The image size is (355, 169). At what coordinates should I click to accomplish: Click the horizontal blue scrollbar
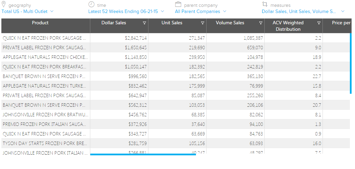point(143,154)
